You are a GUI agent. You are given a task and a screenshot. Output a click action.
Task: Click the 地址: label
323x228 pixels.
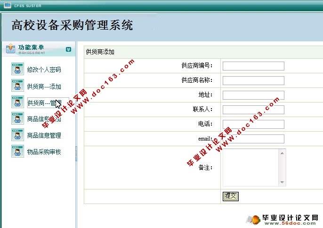point(205,95)
